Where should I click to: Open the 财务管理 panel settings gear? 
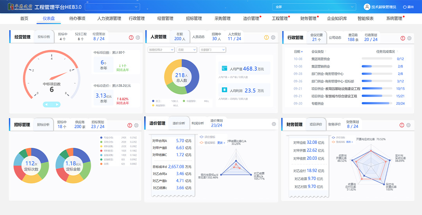point(409,125)
